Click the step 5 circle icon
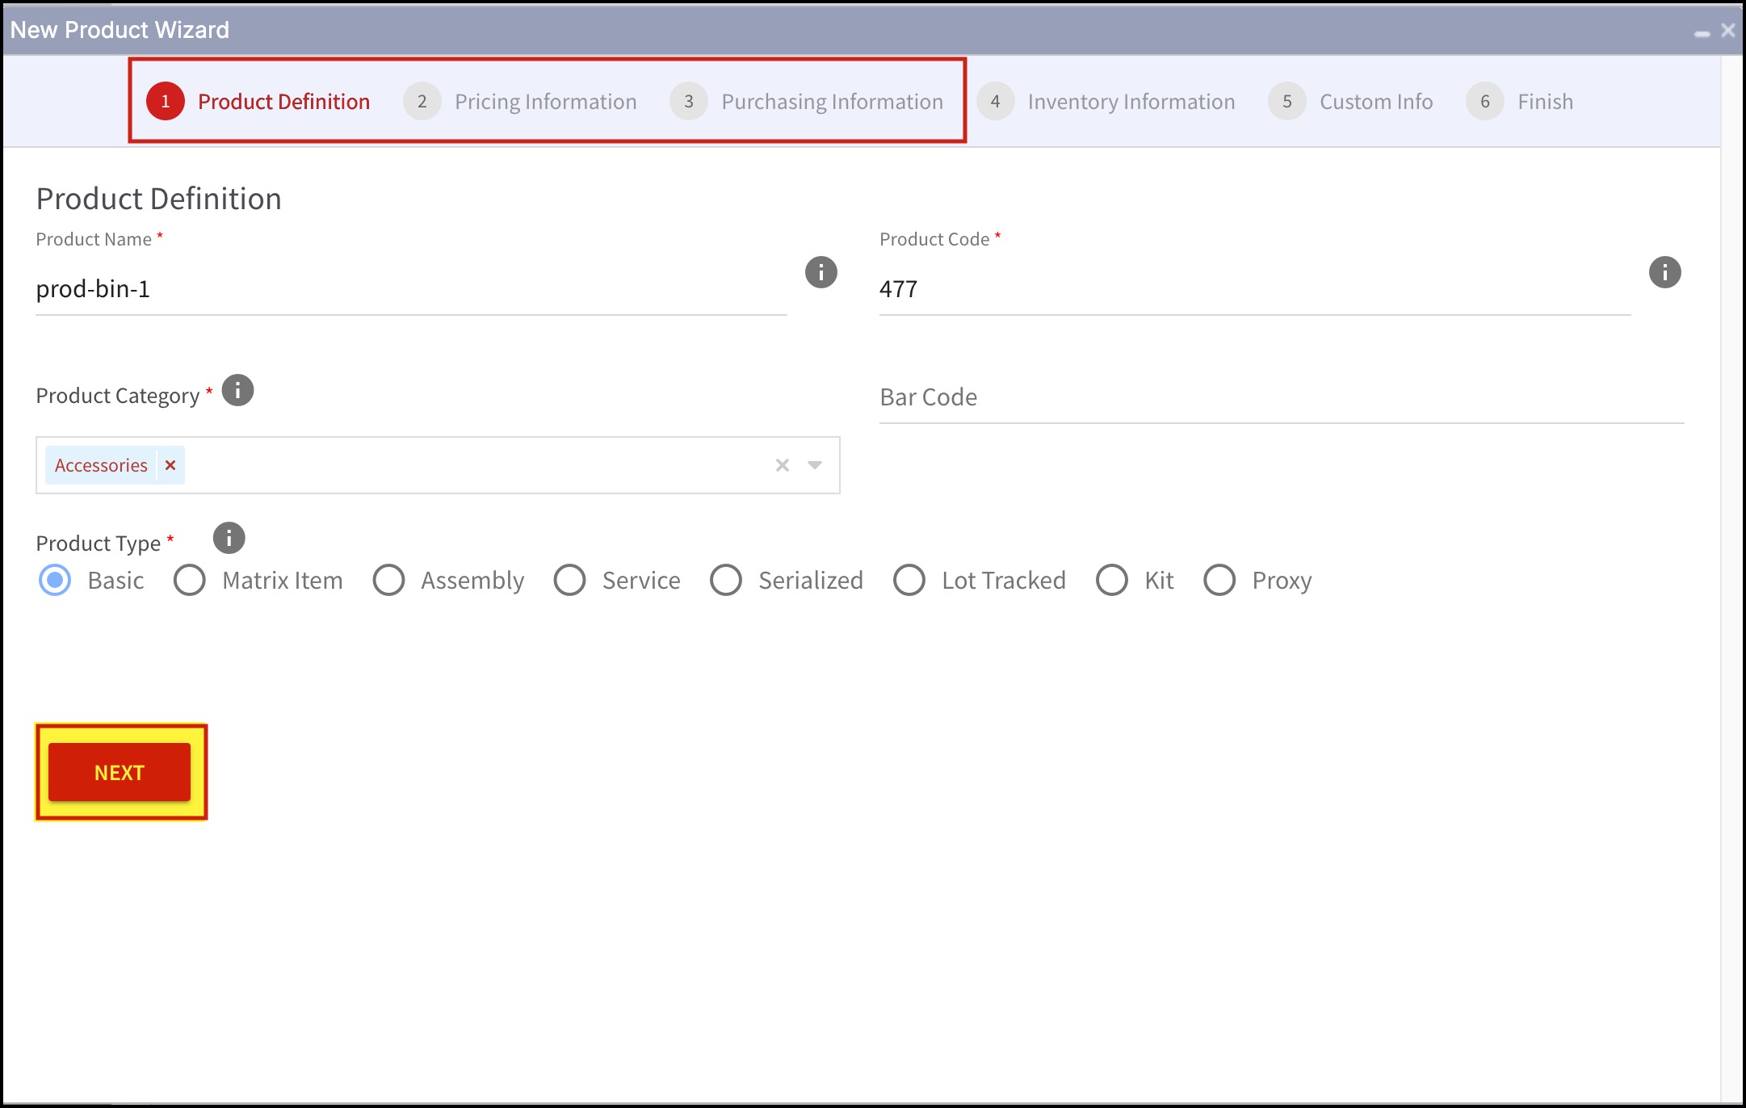The width and height of the screenshot is (1746, 1108). coord(1287,101)
